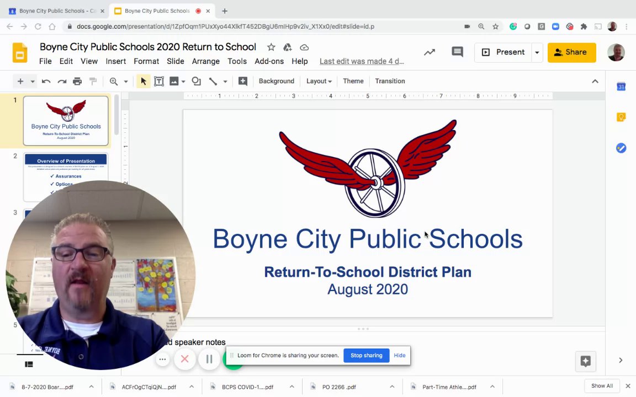Add a new slide with the plus button
This screenshot has height=397, width=636.
(20, 82)
